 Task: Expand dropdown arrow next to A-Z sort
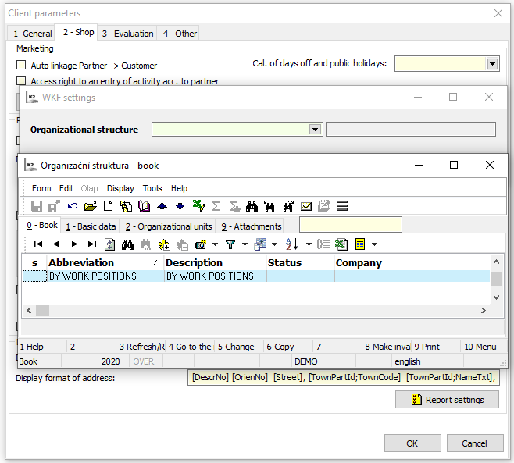point(309,244)
